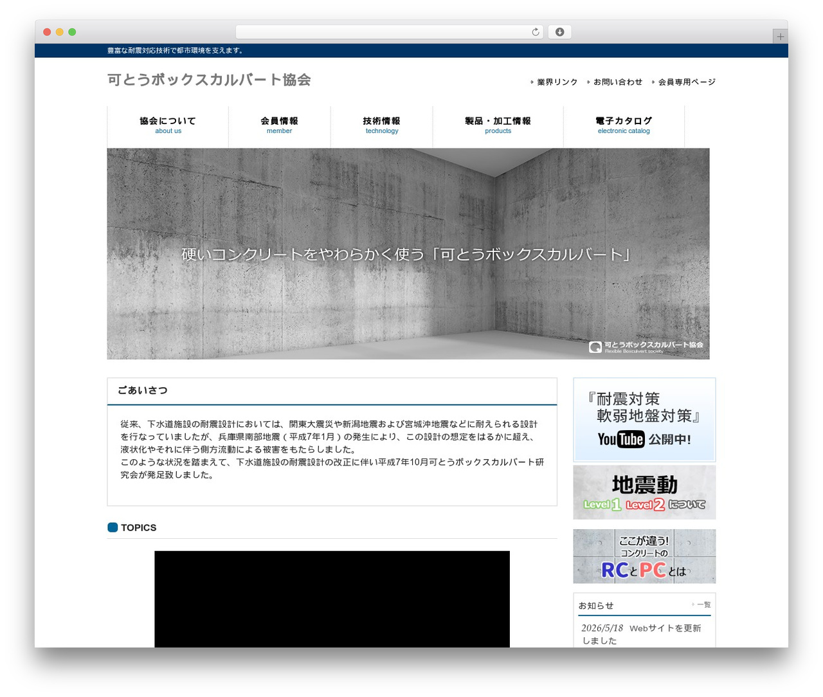Viewport: 823px width, 697px height.
Task: Click the TOPICS black video player
Action: (x=332, y=599)
